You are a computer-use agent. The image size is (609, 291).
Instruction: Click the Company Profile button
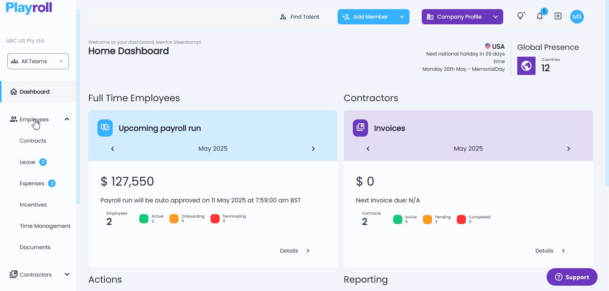[x=462, y=17]
